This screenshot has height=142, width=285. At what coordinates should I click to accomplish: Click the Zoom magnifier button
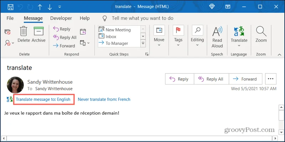point(261,35)
